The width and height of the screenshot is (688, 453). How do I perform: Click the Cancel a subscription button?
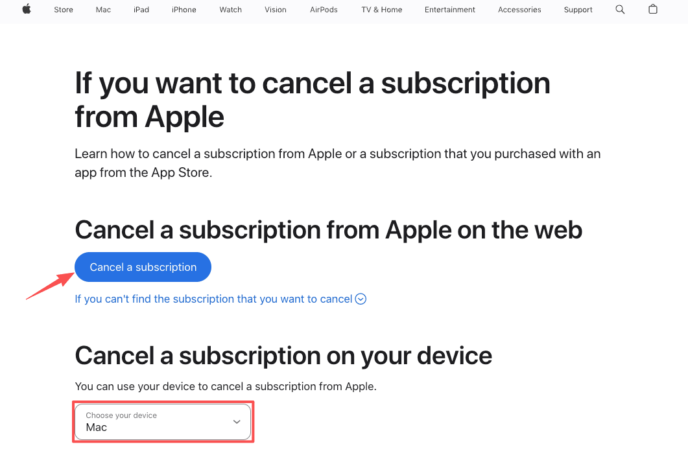coord(142,266)
